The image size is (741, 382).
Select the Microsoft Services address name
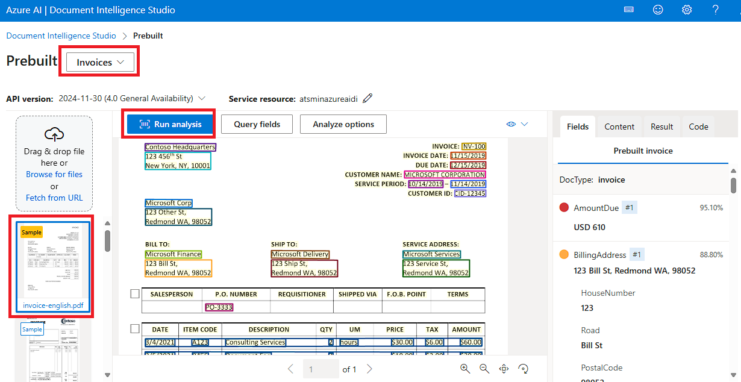(431, 254)
